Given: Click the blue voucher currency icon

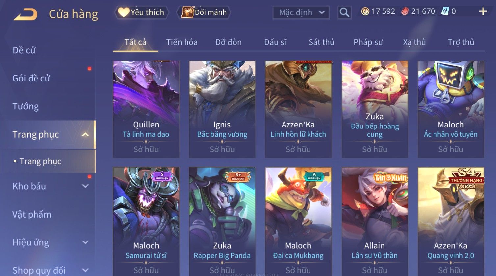Looking at the screenshot, I should tap(445, 11).
